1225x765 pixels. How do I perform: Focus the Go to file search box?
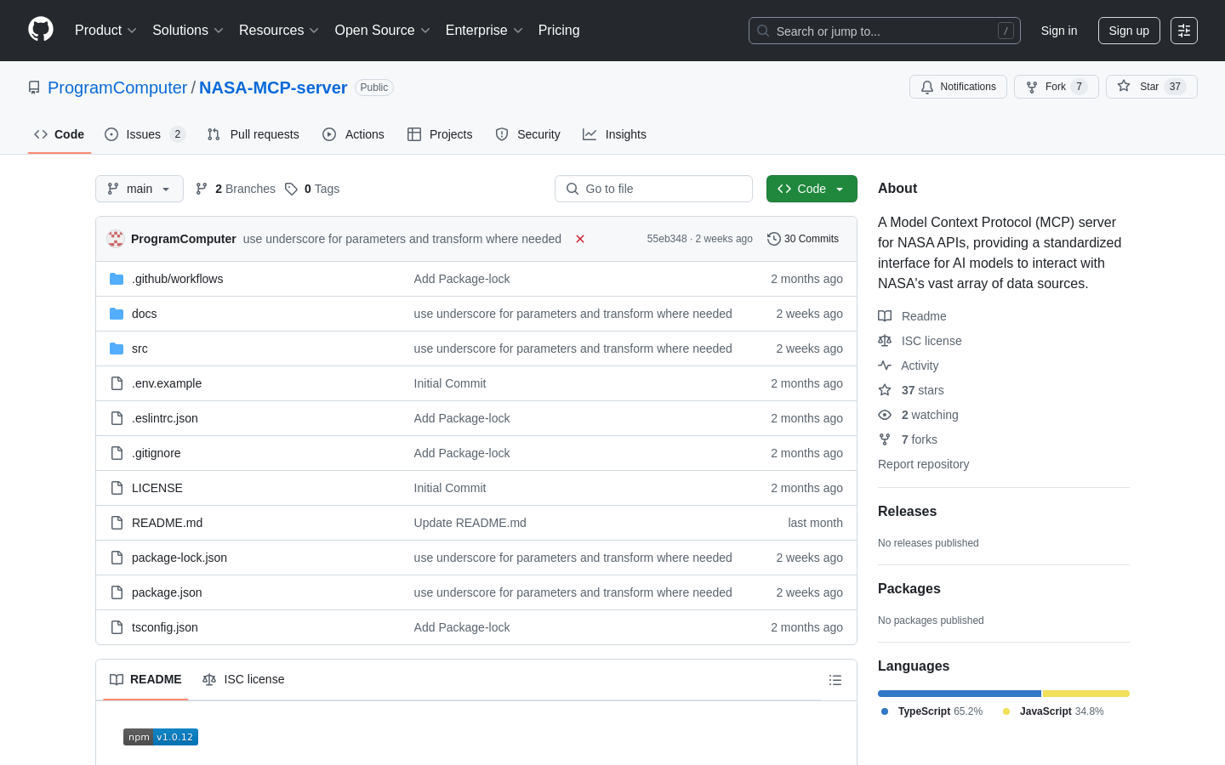[653, 189]
